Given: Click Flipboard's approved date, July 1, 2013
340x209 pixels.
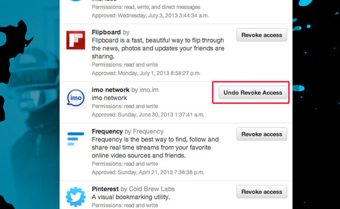Looking at the screenshot, I should 146,73.
